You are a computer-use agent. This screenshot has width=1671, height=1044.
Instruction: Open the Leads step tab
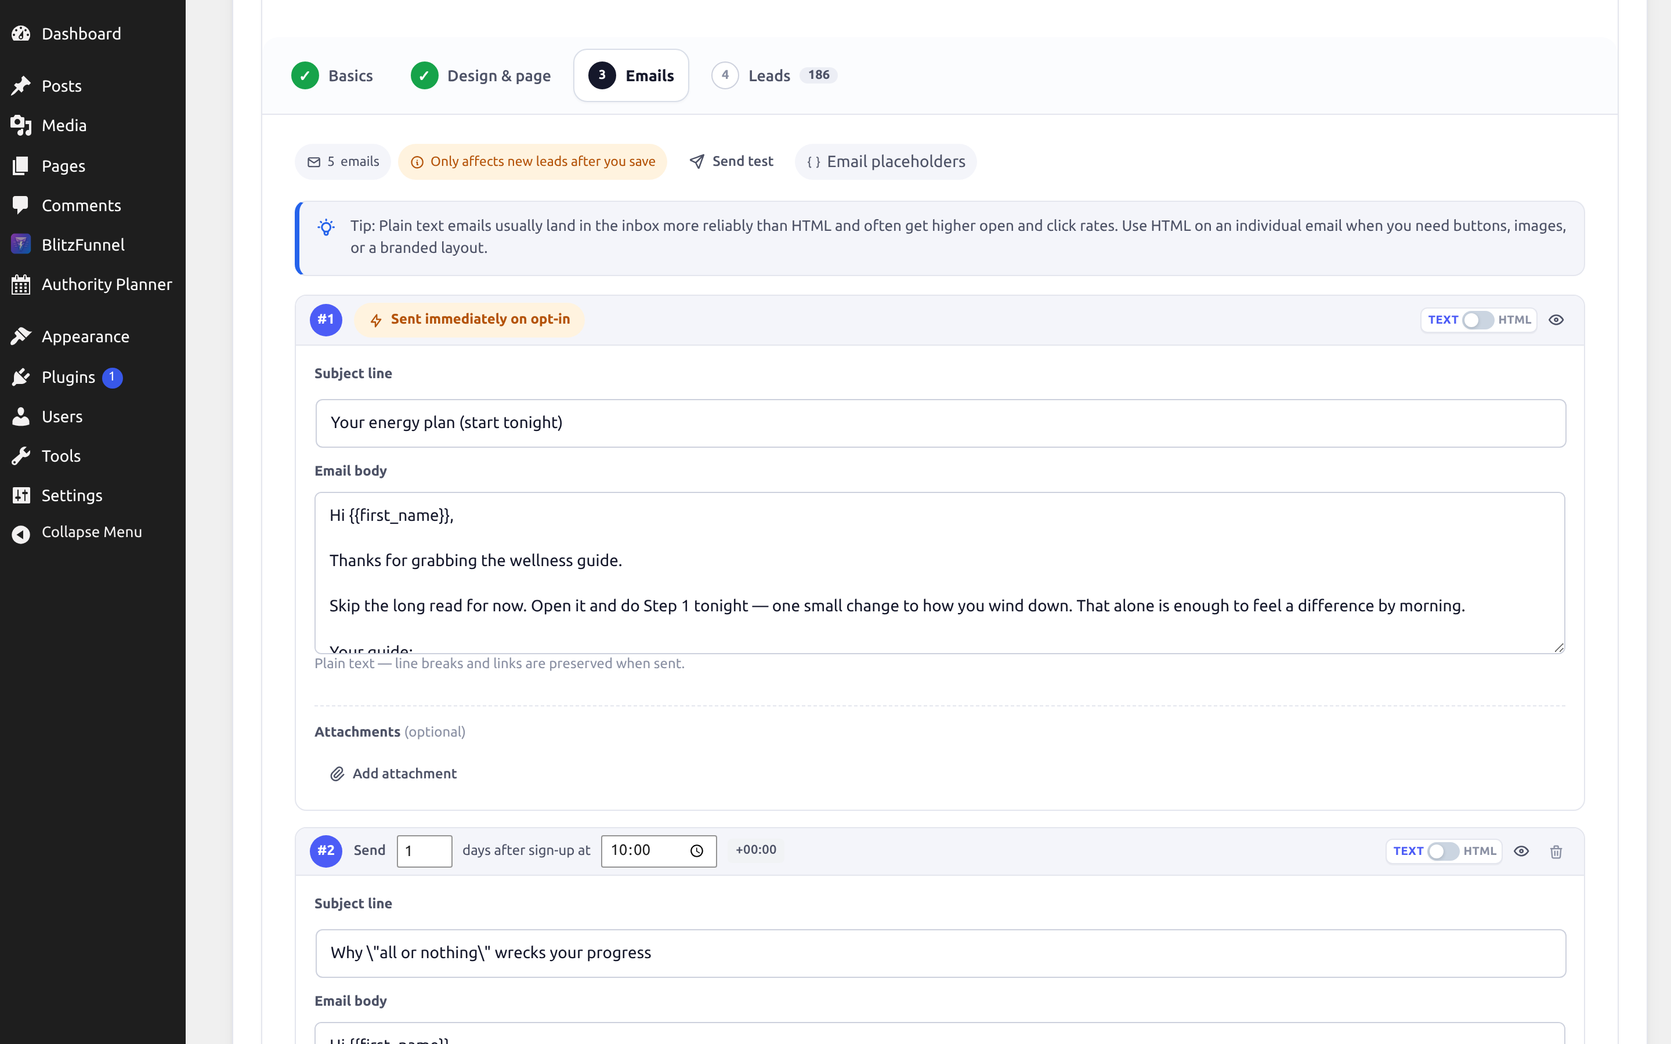(774, 75)
